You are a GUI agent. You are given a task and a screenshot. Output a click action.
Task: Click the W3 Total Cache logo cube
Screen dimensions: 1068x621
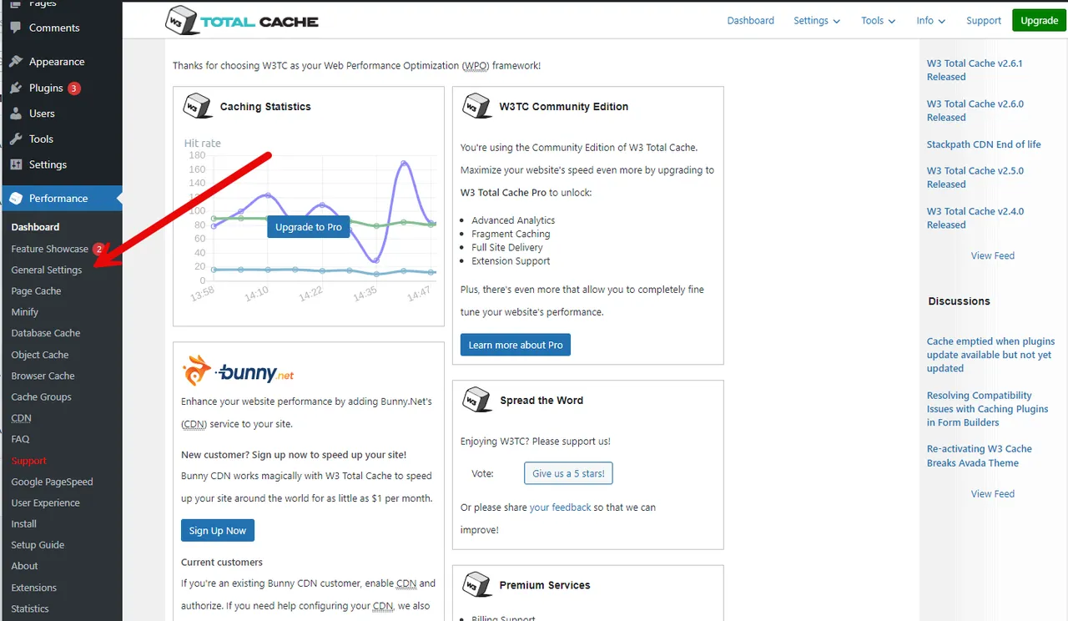pyautogui.click(x=179, y=19)
